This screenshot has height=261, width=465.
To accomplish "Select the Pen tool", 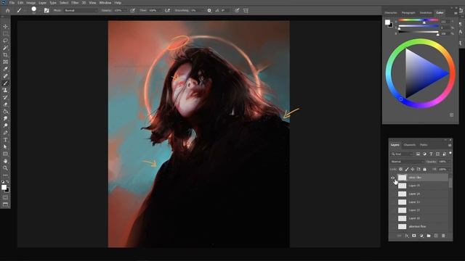I will click(x=5, y=133).
